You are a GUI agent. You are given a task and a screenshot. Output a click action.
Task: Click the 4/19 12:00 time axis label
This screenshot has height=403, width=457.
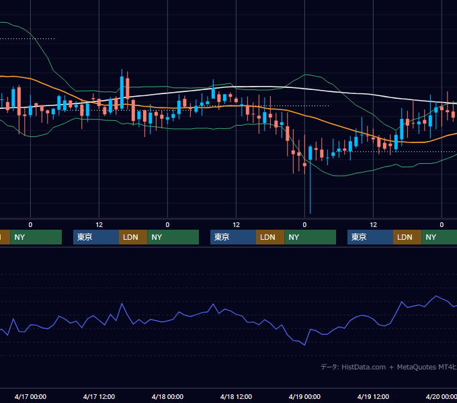click(373, 396)
